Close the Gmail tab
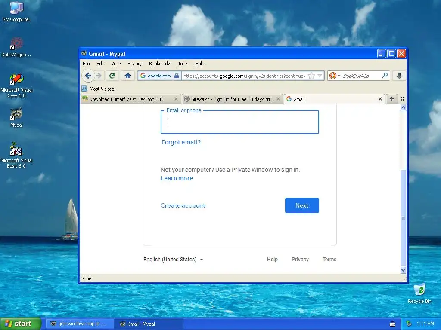Screen dimensions: 441x330 point(380,99)
